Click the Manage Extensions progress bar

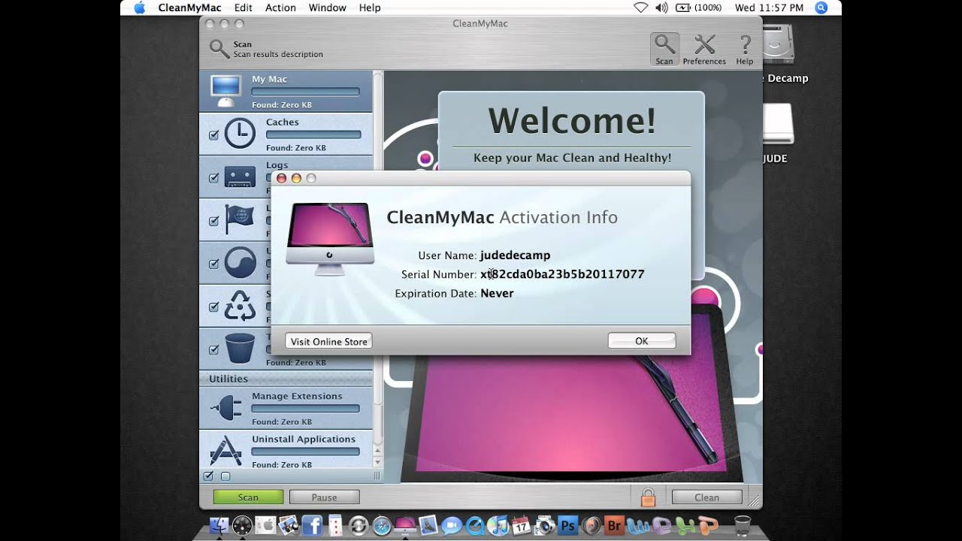(306, 409)
